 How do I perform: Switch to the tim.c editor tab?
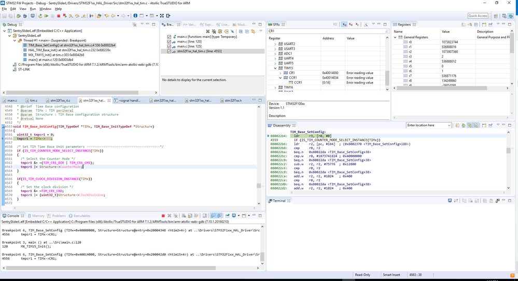pos(33,100)
